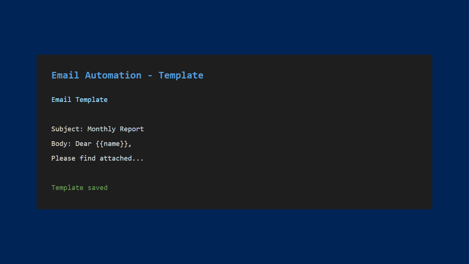Select the {{name}} placeholder variable
The image size is (469, 264).
(112, 144)
